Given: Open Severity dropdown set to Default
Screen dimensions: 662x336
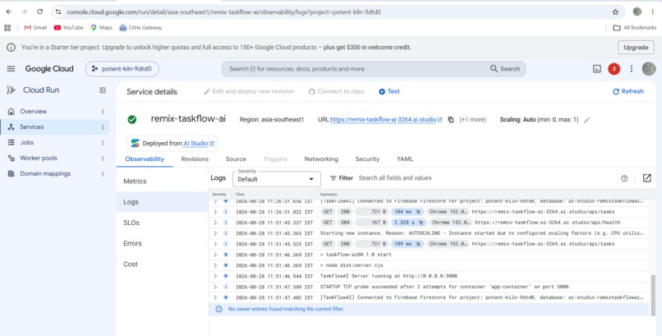Looking at the screenshot, I should click(x=277, y=179).
